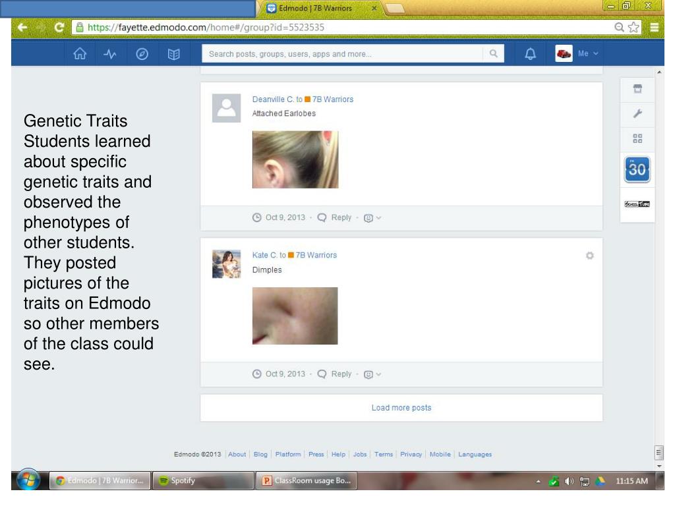The width and height of the screenshot is (675, 506).
Task: Open the Dimples photo
Action: pos(295,316)
